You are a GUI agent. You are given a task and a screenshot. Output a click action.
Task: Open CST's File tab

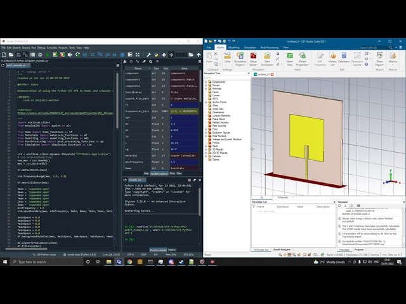209,47
